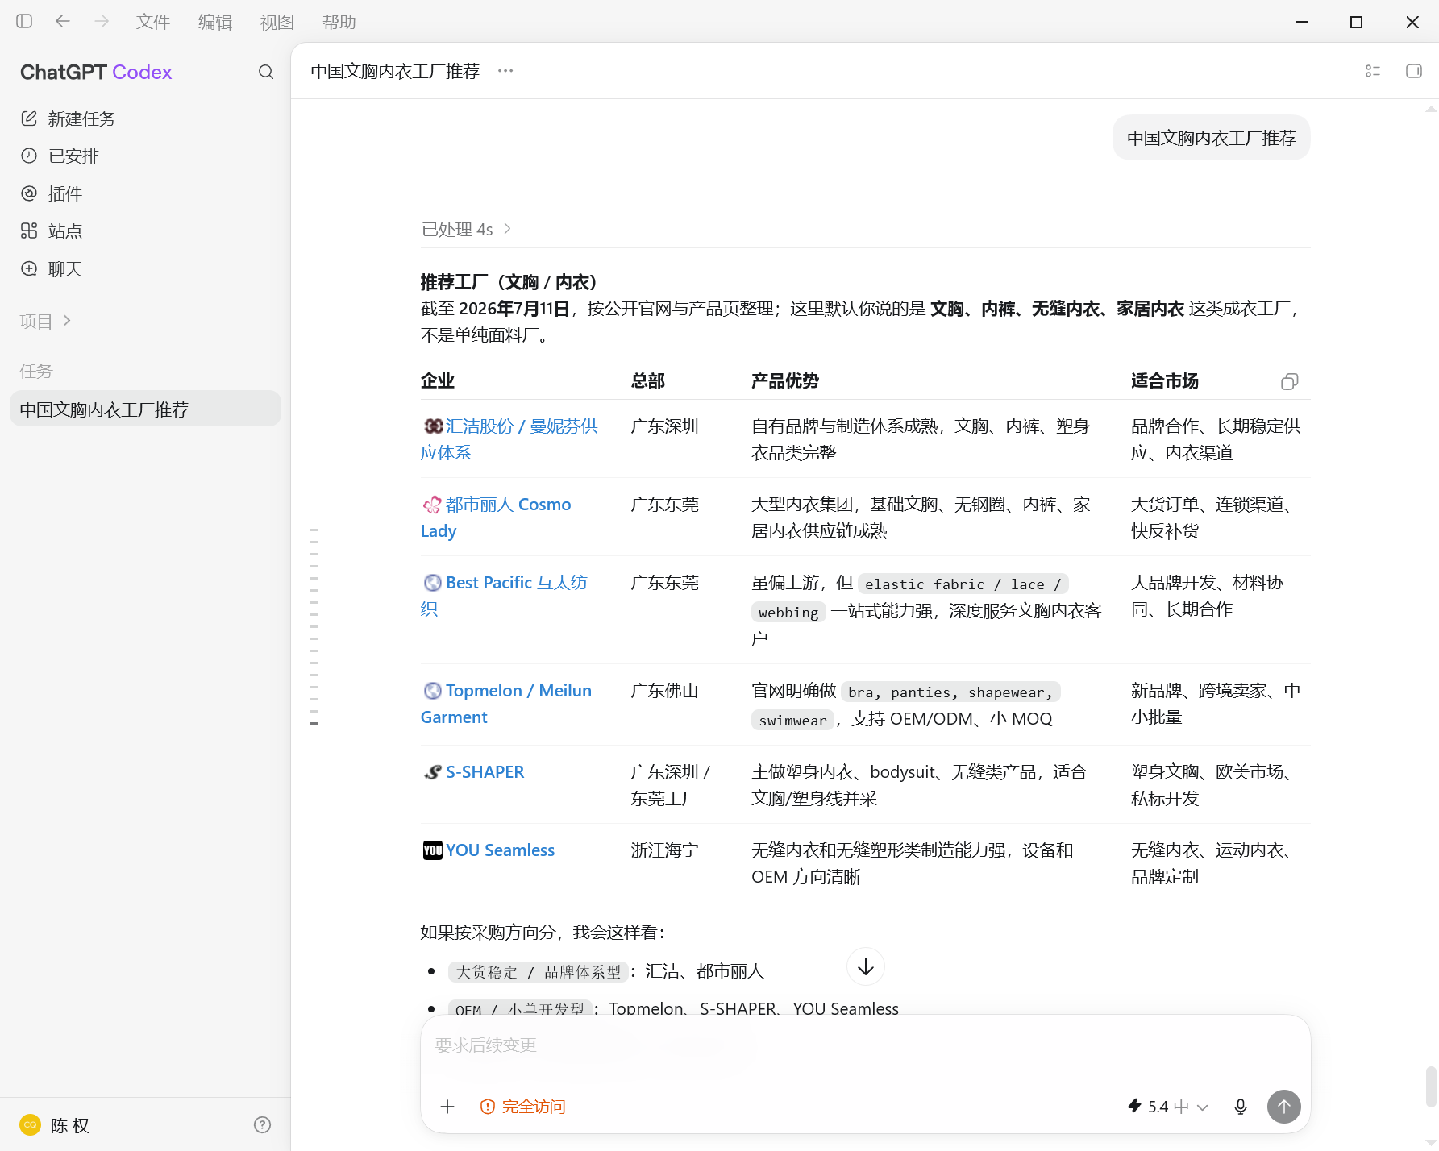Open the 文件 menu

pos(153,22)
